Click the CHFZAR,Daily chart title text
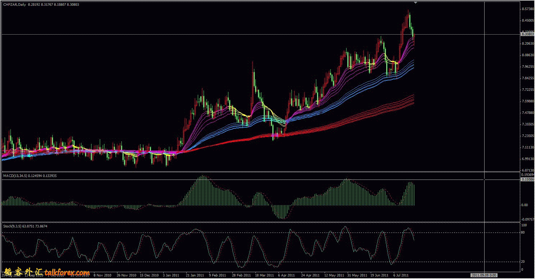Image resolution: width=535 pixels, height=279 pixels. pos(14,4)
